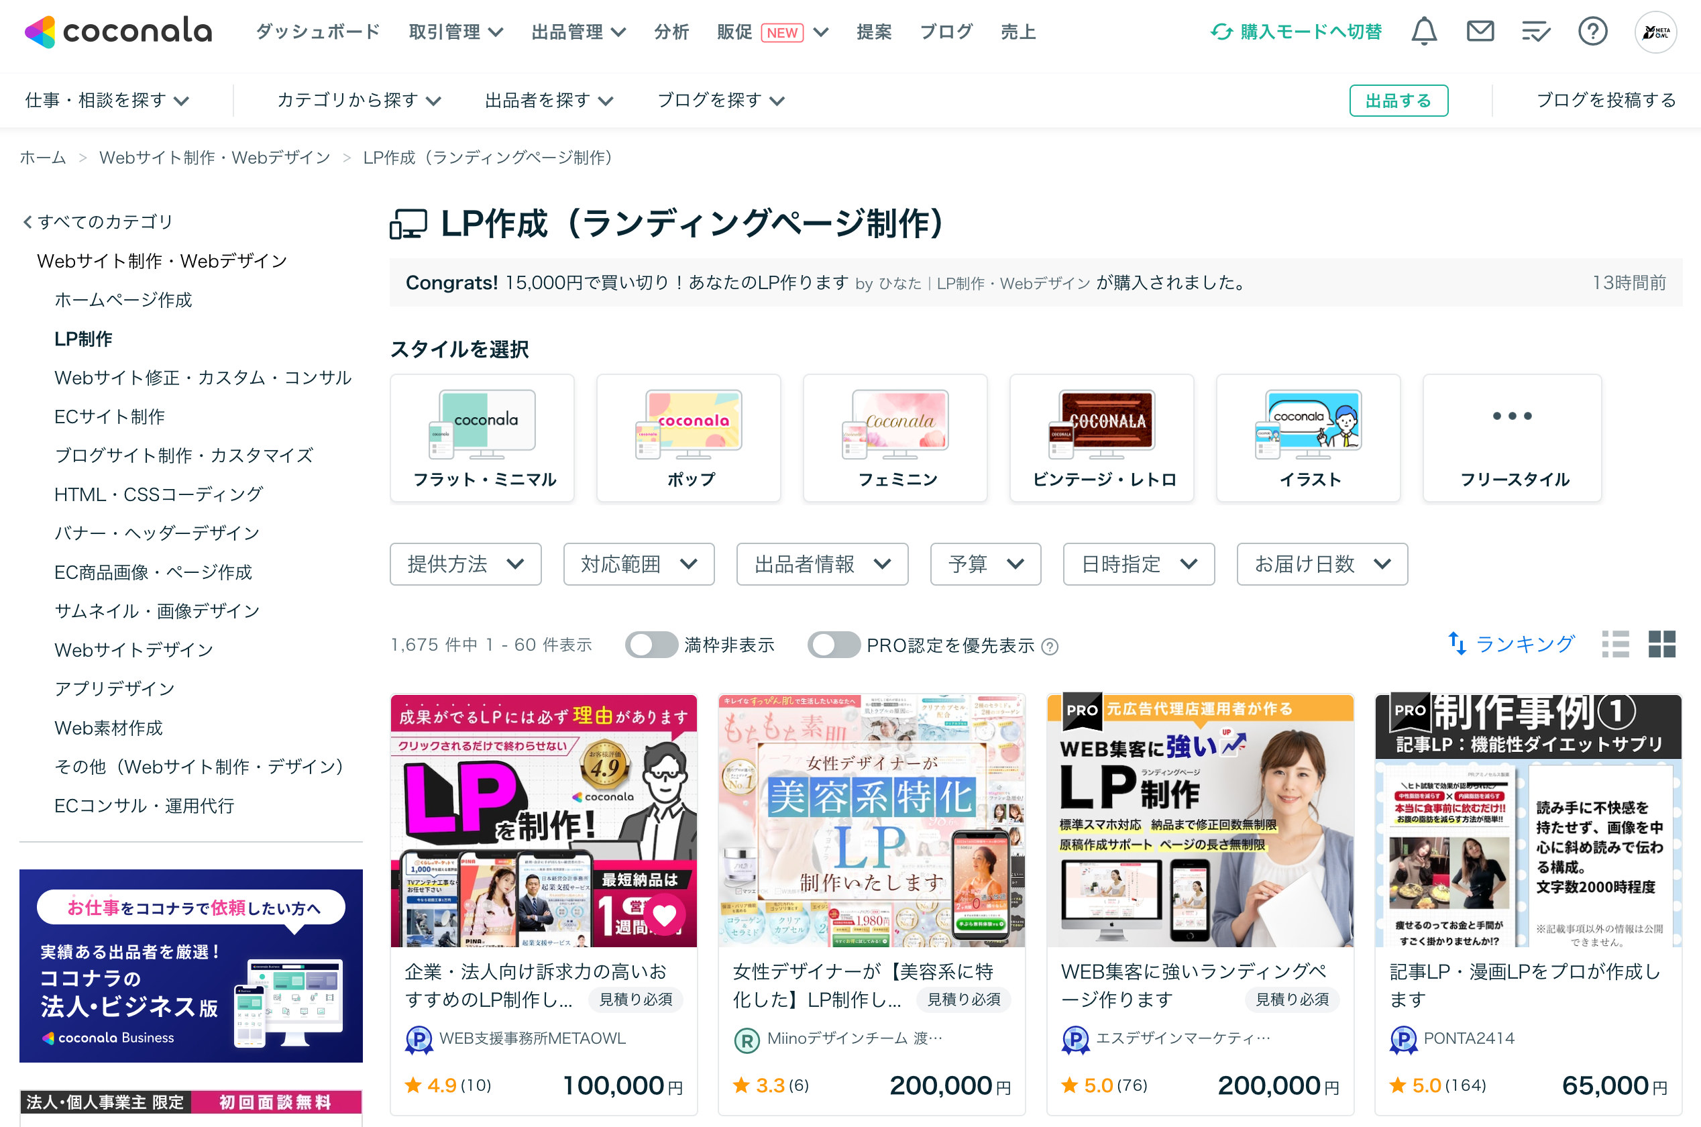Click Webサイト制作・Webデザイン breadcrumb
The width and height of the screenshot is (1701, 1127).
click(x=215, y=158)
